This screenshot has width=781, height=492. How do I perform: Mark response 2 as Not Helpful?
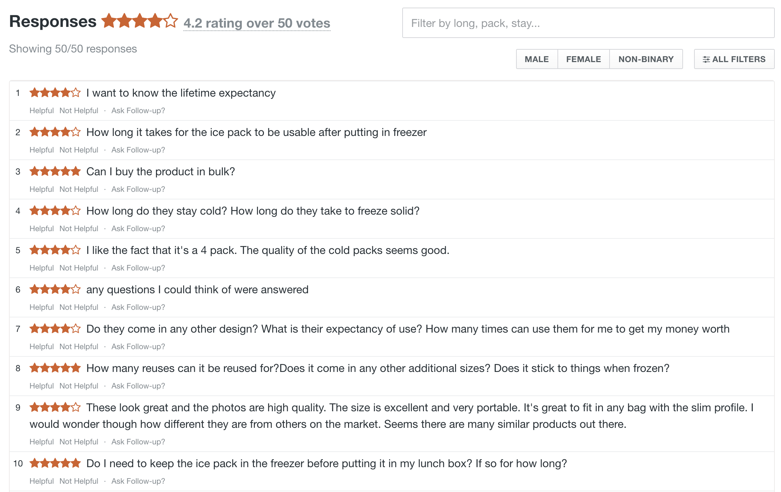point(79,150)
